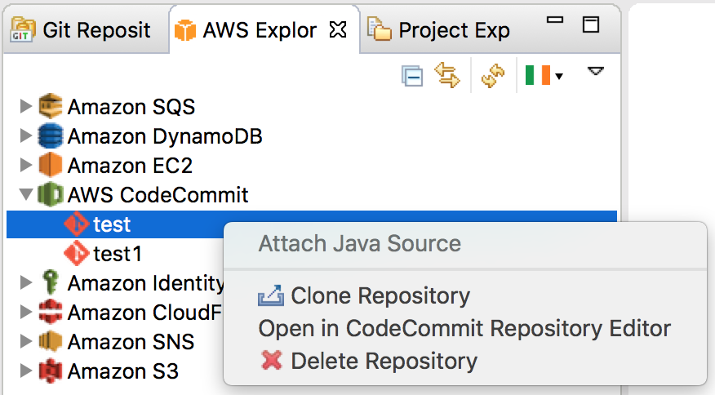Choose Open in CodeCommit Repository Editor
Viewport: 715px width, 395px height.
coord(464,328)
